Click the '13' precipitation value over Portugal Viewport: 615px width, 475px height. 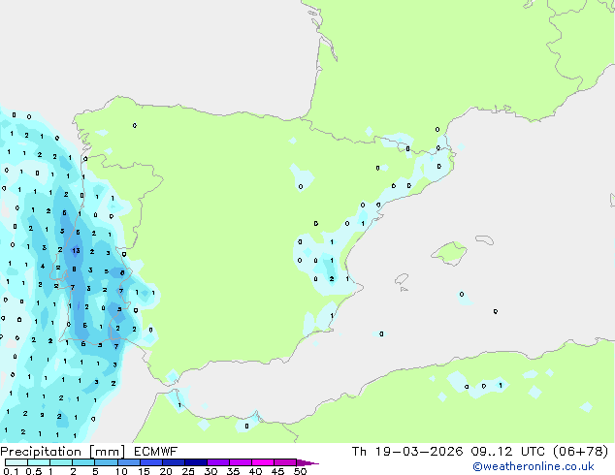[x=76, y=250]
